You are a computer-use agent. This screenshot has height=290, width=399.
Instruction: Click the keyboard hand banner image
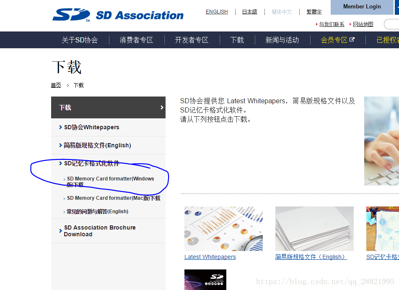coord(381,141)
